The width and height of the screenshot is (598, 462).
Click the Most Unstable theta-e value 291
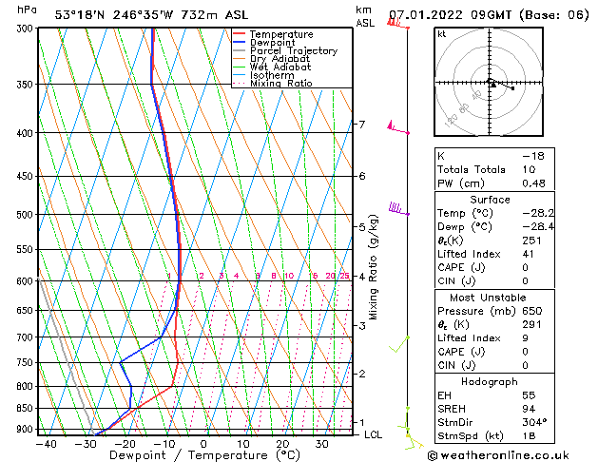(x=532, y=325)
